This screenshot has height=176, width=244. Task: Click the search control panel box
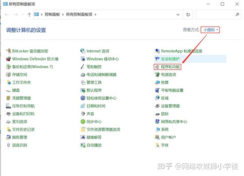click(219, 15)
